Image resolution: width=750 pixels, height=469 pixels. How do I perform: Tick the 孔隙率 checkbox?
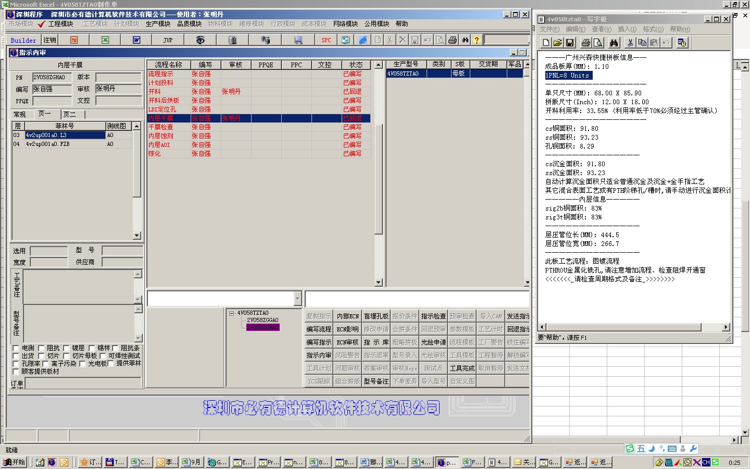16,364
